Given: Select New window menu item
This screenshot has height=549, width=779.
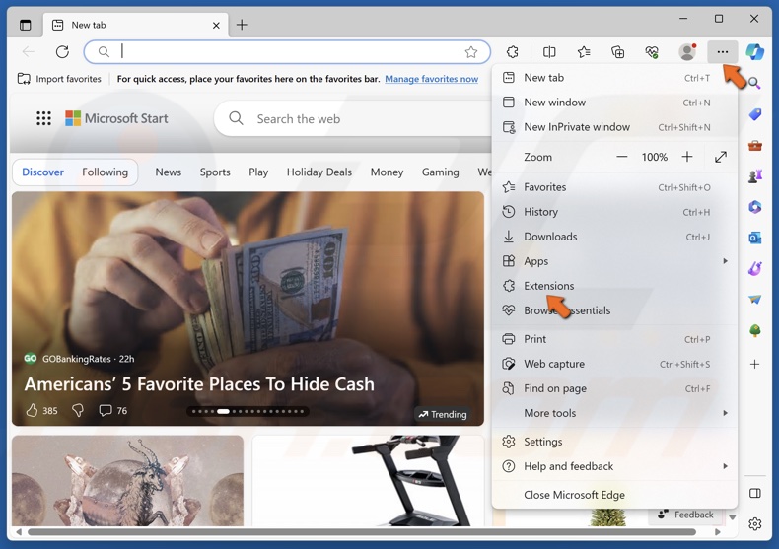Looking at the screenshot, I should coord(614,103).
